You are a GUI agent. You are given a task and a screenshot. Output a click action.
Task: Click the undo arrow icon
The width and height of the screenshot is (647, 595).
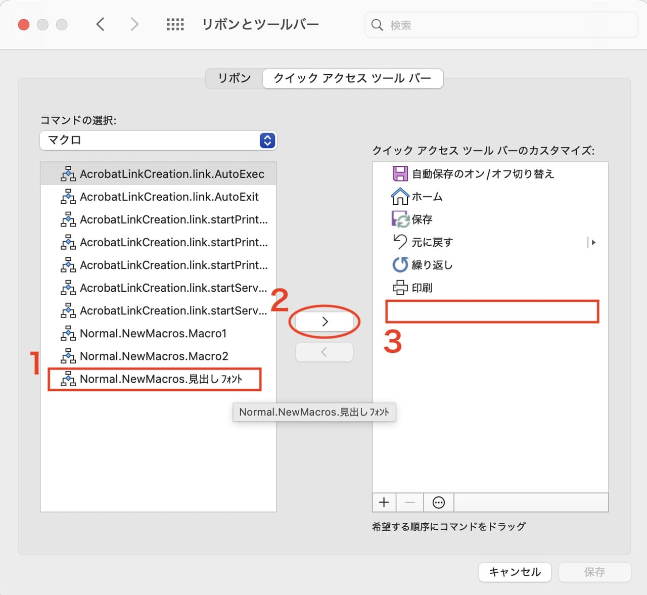pyautogui.click(x=400, y=242)
